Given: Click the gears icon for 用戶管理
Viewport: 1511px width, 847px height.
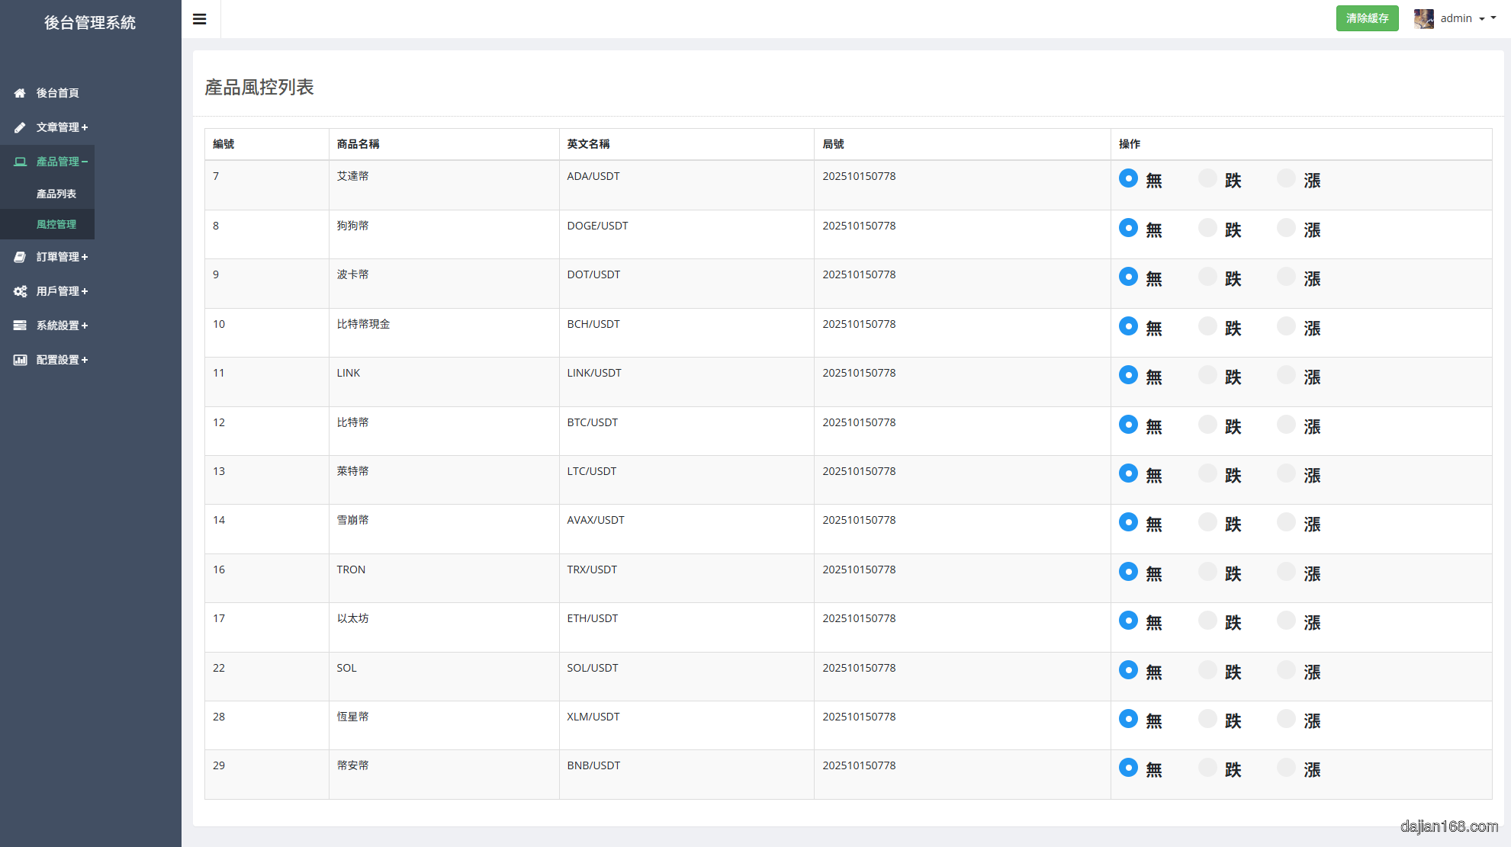Looking at the screenshot, I should click(20, 291).
